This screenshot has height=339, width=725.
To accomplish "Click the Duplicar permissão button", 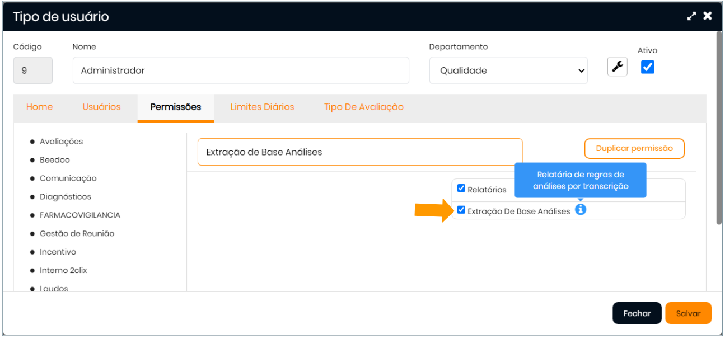I will (634, 149).
